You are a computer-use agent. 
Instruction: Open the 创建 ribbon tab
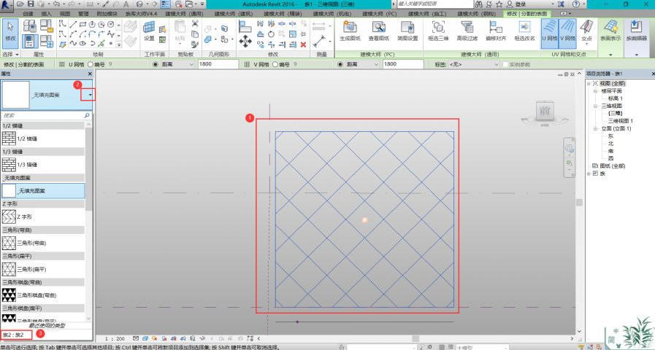pos(28,14)
